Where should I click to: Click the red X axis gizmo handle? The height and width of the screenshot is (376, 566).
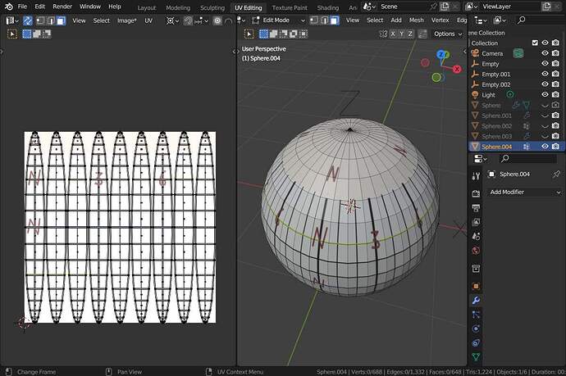coord(457,69)
